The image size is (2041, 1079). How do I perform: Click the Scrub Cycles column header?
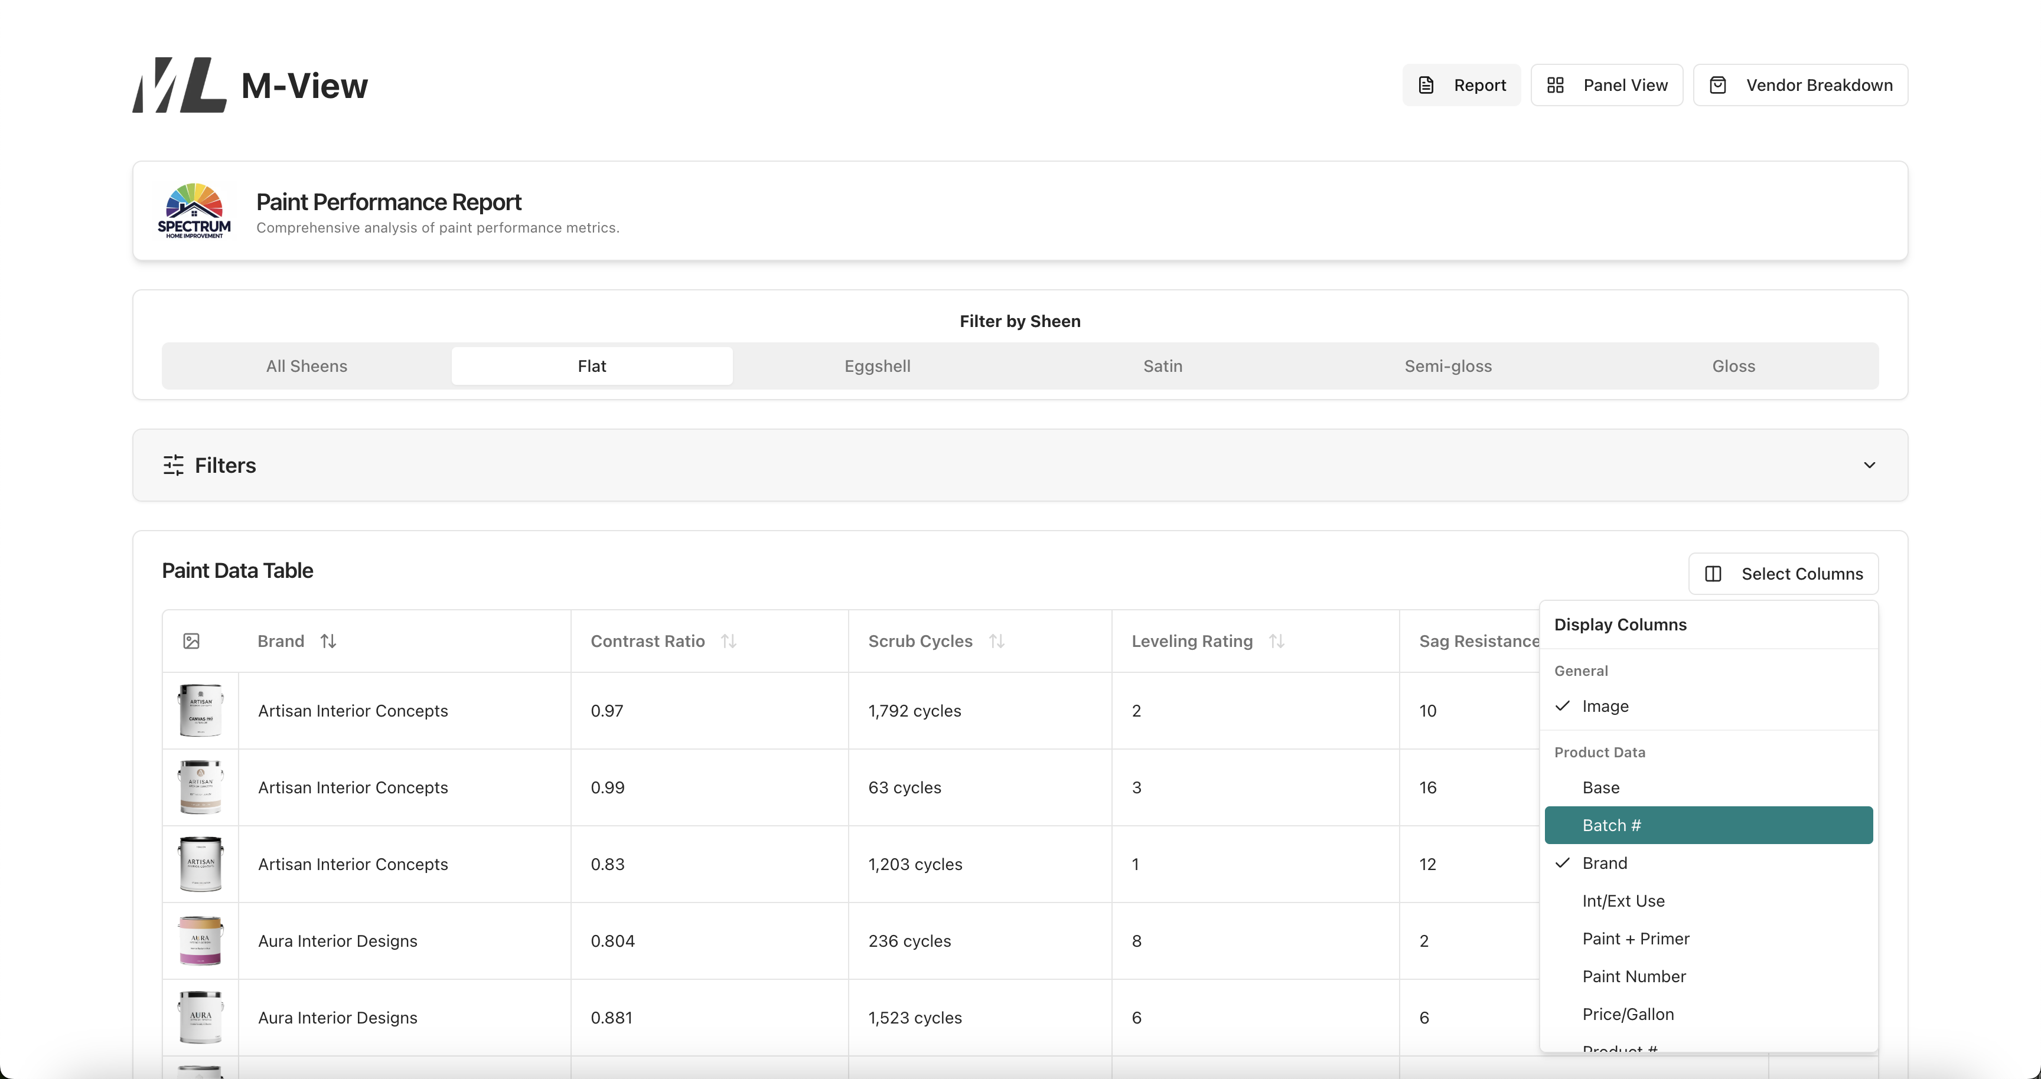click(920, 640)
